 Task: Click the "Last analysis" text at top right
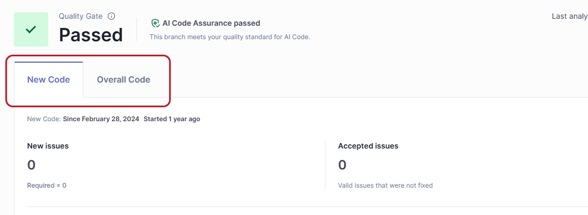pyautogui.click(x=569, y=16)
